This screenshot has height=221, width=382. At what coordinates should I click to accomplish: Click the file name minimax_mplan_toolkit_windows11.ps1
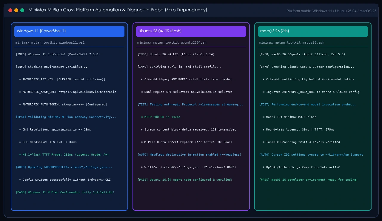pos(50,42)
